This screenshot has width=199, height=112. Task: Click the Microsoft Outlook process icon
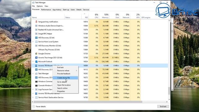[36, 62]
